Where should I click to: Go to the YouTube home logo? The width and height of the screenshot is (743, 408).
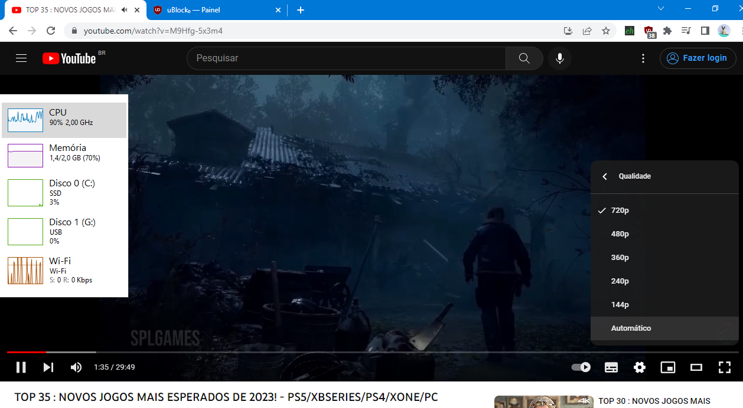pos(69,58)
